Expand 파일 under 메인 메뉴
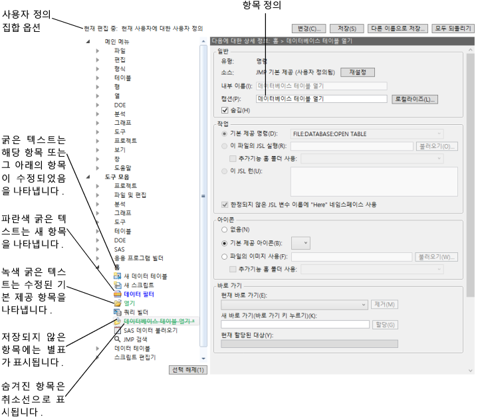 tap(98, 51)
